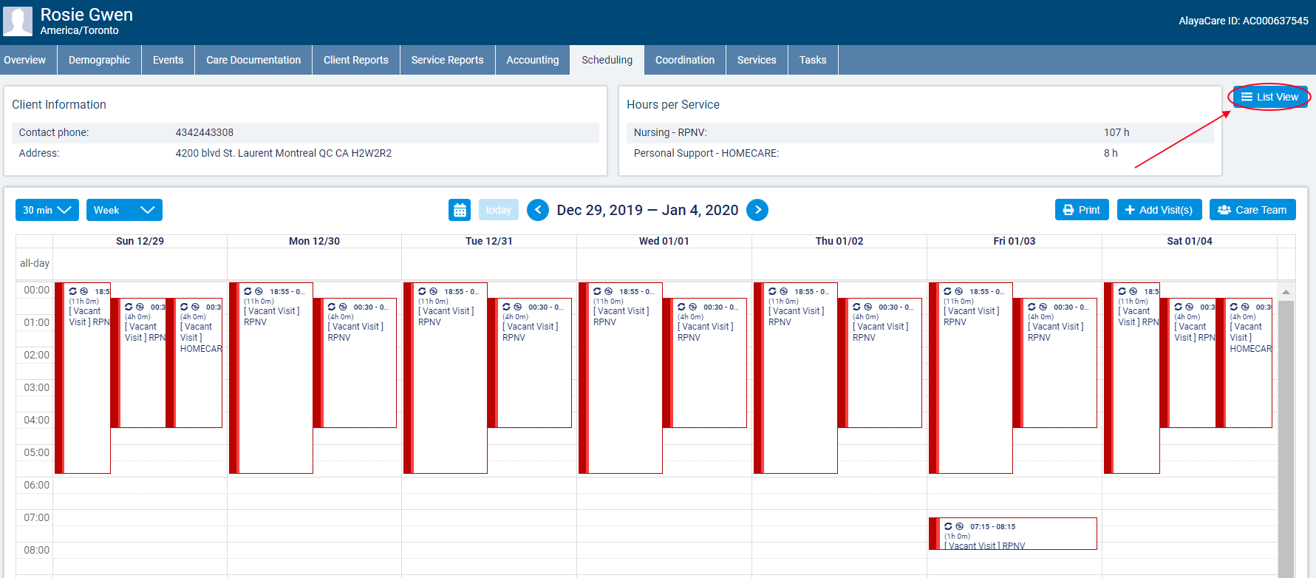Viewport: 1316px width, 578px height.
Task: Click Rosie Gwen's profile avatar
Action: (18, 21)
